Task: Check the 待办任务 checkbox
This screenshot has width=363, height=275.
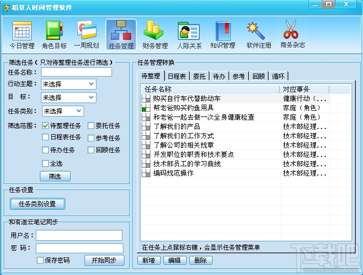Action: [46, 150]
